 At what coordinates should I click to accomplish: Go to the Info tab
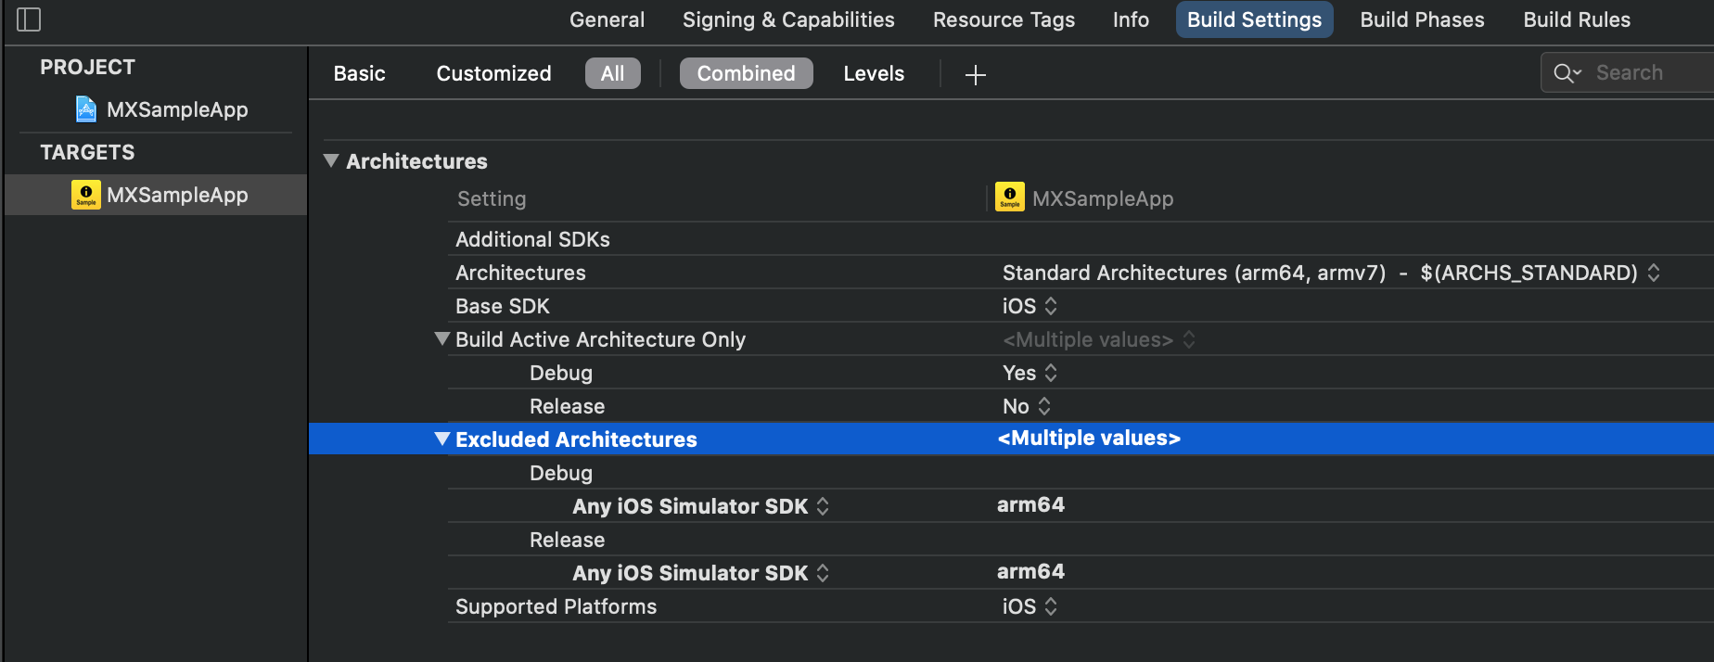point(1131,19)
